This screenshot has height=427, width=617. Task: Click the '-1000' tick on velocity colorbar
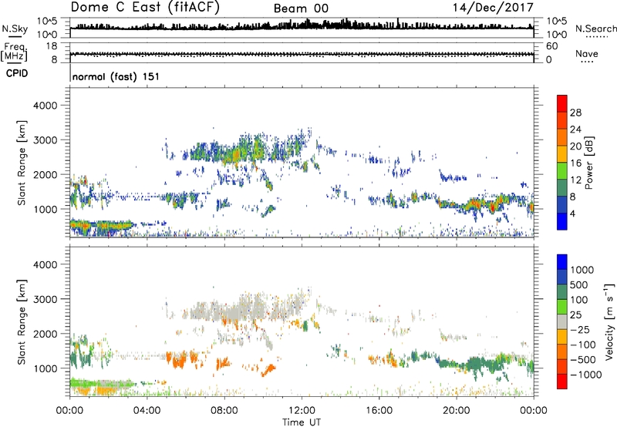[x=585, y=375]
